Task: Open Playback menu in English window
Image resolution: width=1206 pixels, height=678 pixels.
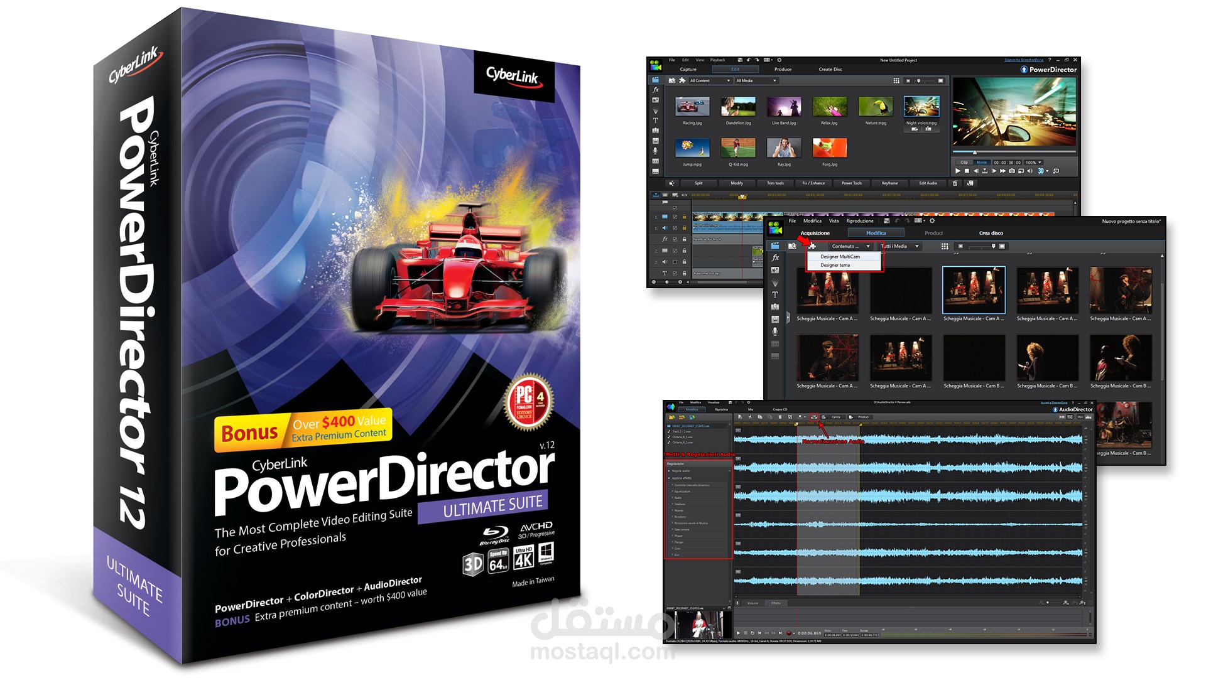Action: click(717, 60)
